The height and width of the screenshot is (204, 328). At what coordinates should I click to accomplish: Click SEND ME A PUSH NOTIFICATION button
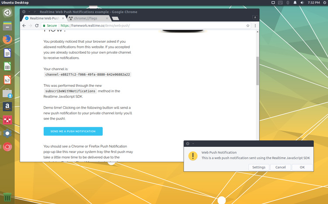pyautogui.click(x=73, y=131)
